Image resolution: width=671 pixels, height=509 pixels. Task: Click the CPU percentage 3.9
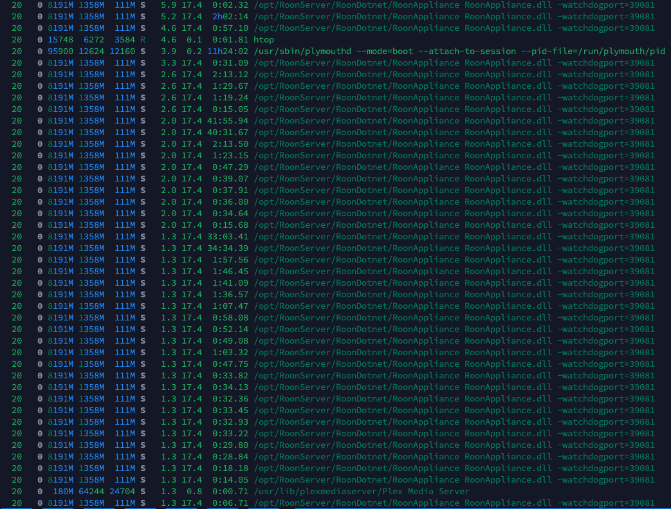point(168,51)
